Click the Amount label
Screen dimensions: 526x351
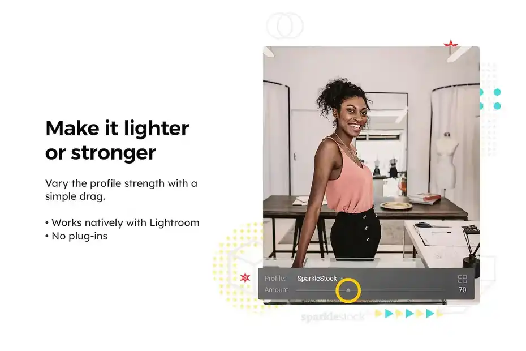[276, 290]
